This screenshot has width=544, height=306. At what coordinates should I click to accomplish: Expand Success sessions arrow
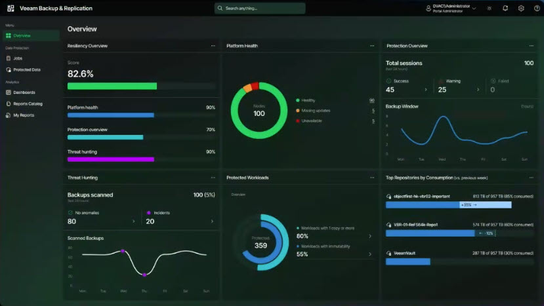click(x=426, y=89)
